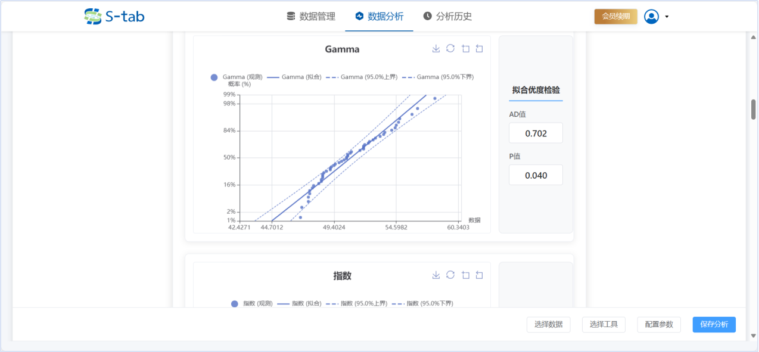The height and width of the screenshot is (352, 759).
Task: Download the Gamma chart as image
Action: 436,49
